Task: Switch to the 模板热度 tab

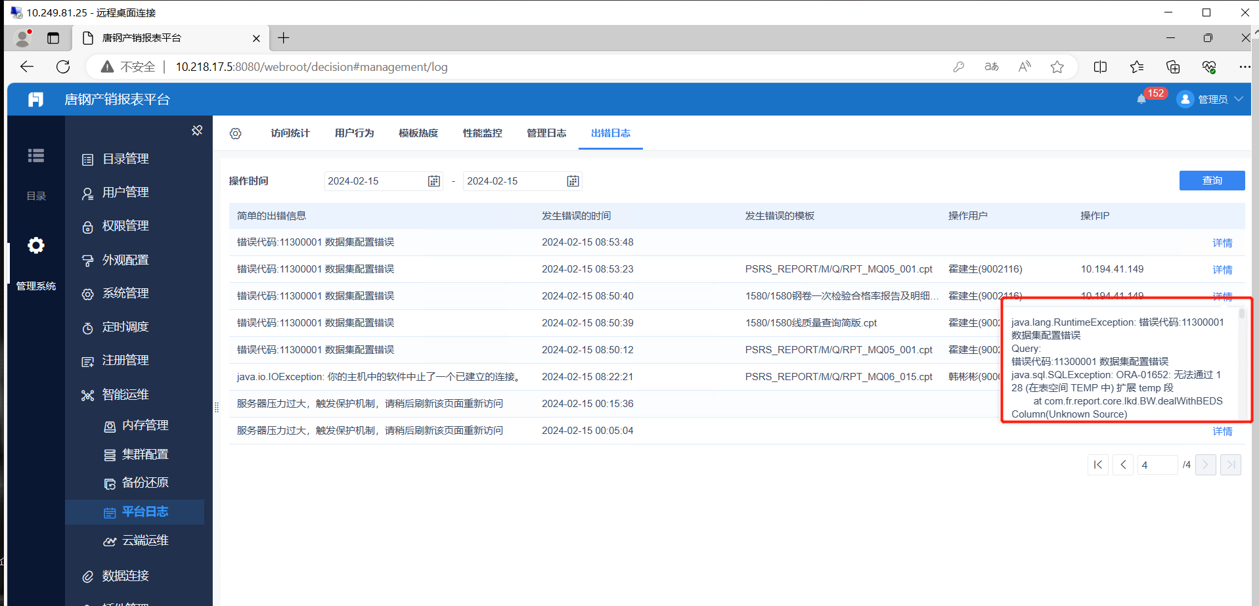Action: [x=418, y=133]
